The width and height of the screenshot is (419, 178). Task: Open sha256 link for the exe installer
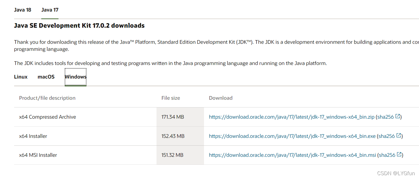pyautogui.click(x=387, y=136)
